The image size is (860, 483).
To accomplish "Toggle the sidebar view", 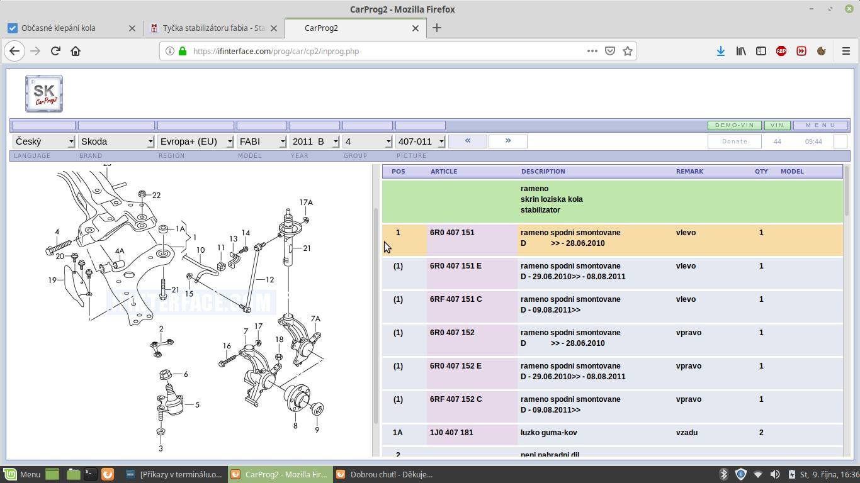I will coord(761,51).
